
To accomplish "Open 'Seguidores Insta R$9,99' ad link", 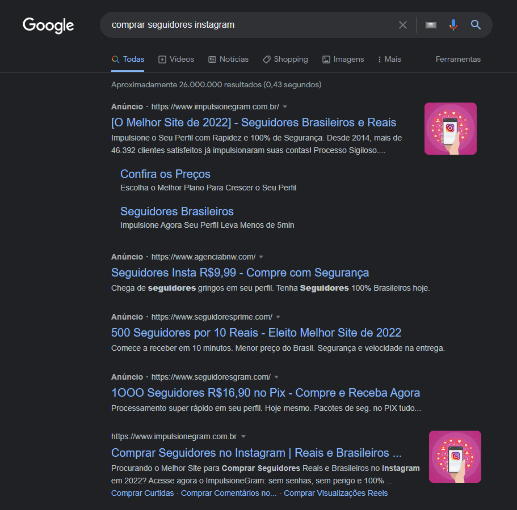I will pos(240,273).
